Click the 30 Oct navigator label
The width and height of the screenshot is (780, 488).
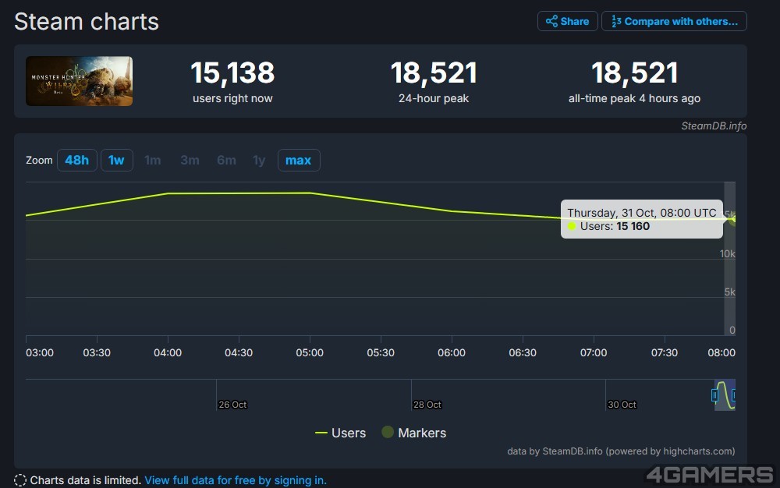[622, 405]
